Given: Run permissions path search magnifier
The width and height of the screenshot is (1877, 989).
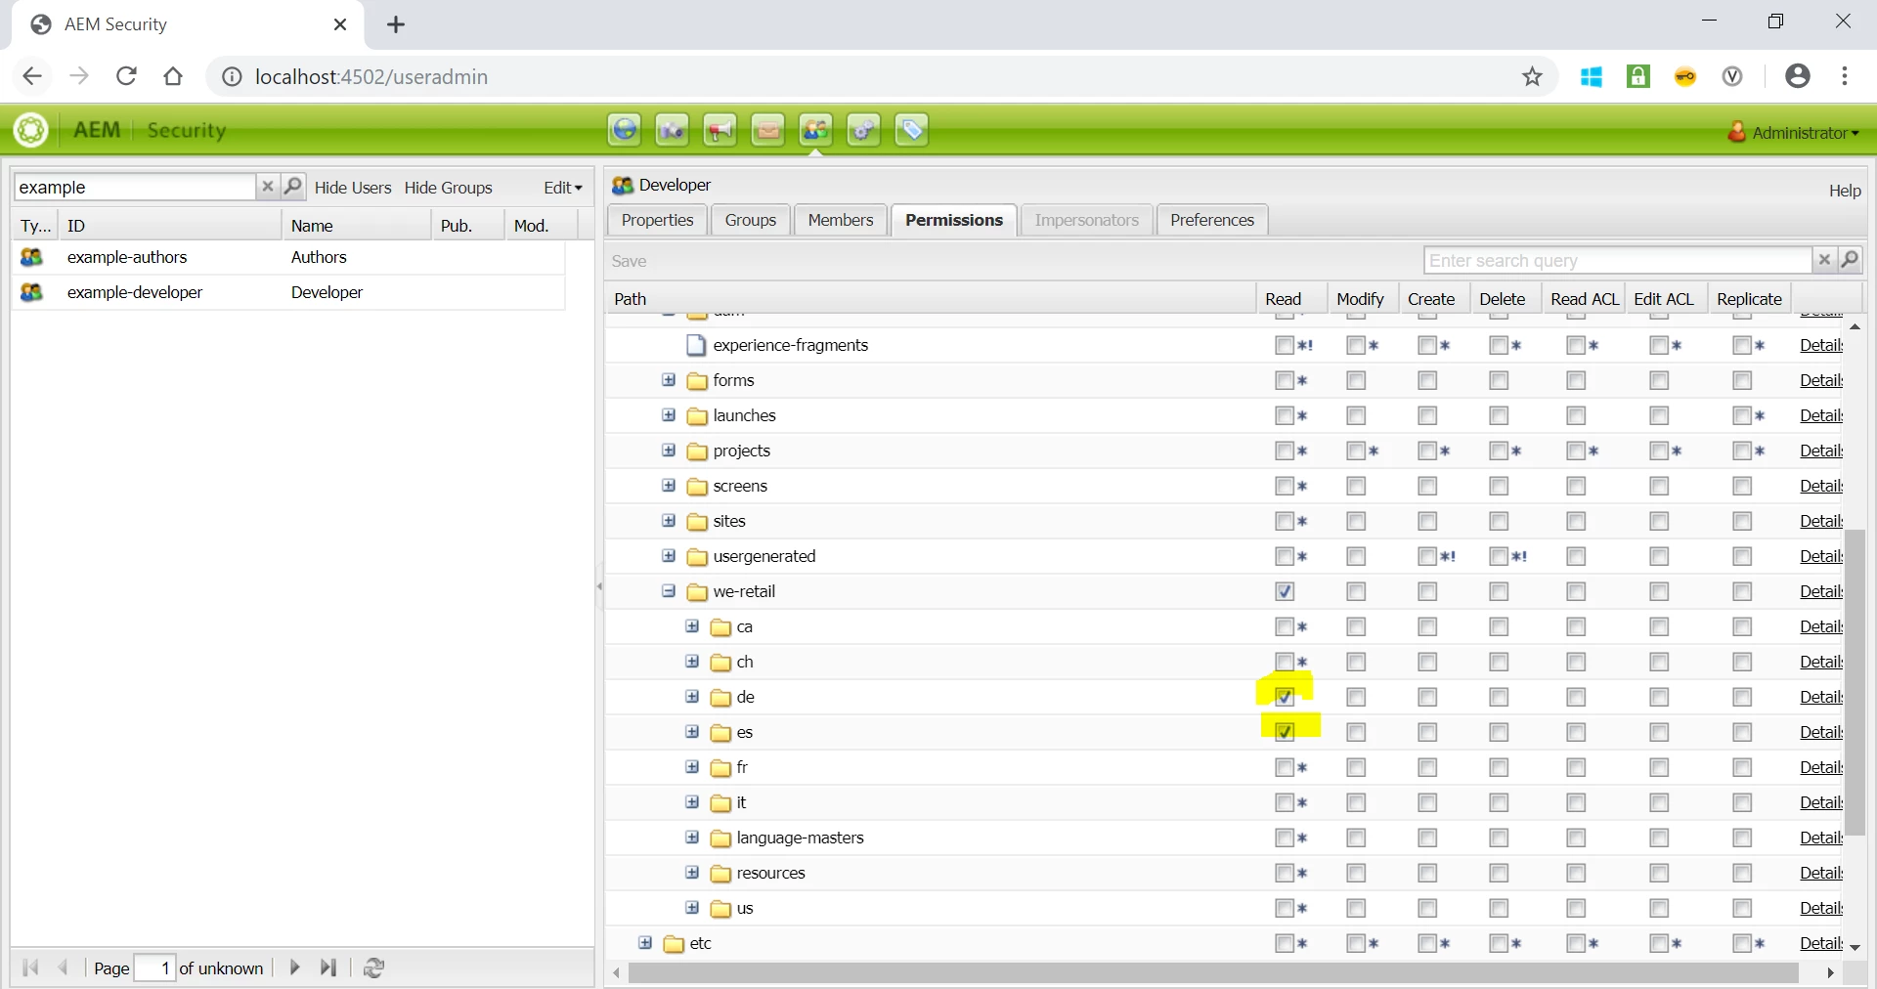Looking at the screenshot, I should pos(1850,260).
